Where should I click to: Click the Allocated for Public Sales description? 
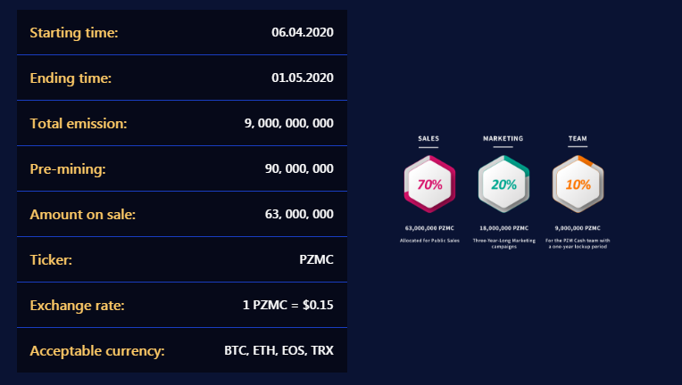click(x=429, y=241)
